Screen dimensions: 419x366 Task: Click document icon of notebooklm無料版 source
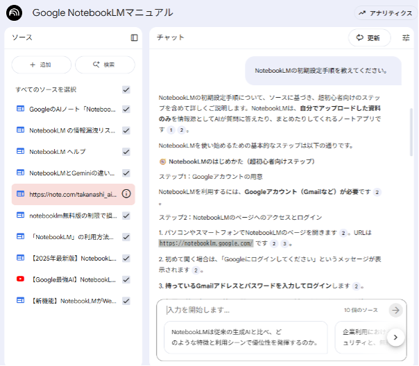pos(20,215)
